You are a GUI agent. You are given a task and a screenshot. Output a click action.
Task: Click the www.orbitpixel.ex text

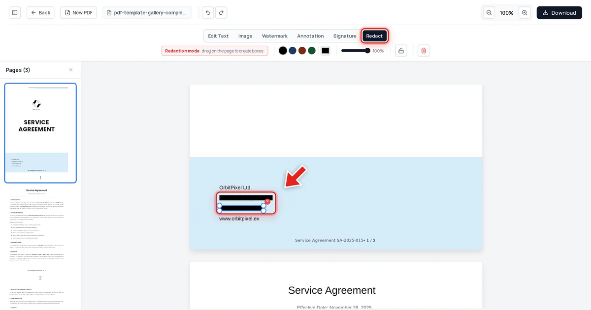click(x=239, y=218)
